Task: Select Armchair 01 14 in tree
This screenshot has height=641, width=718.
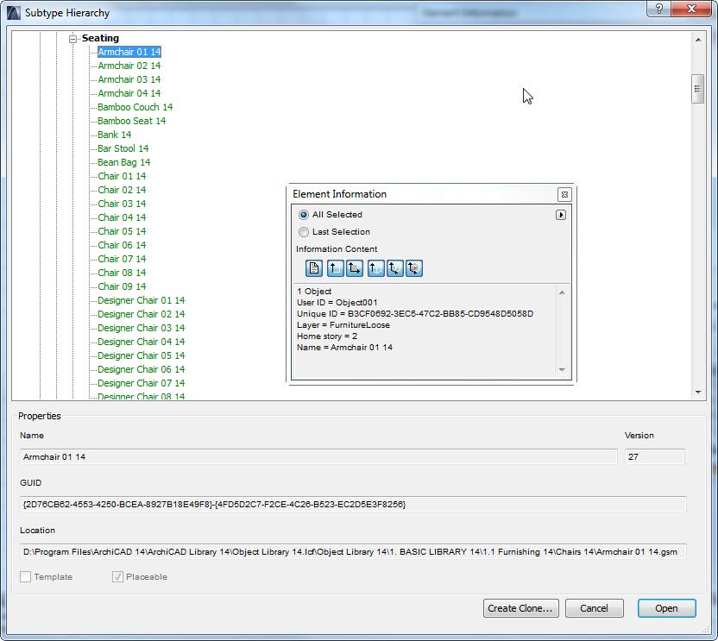Action: tap(129, 52)
